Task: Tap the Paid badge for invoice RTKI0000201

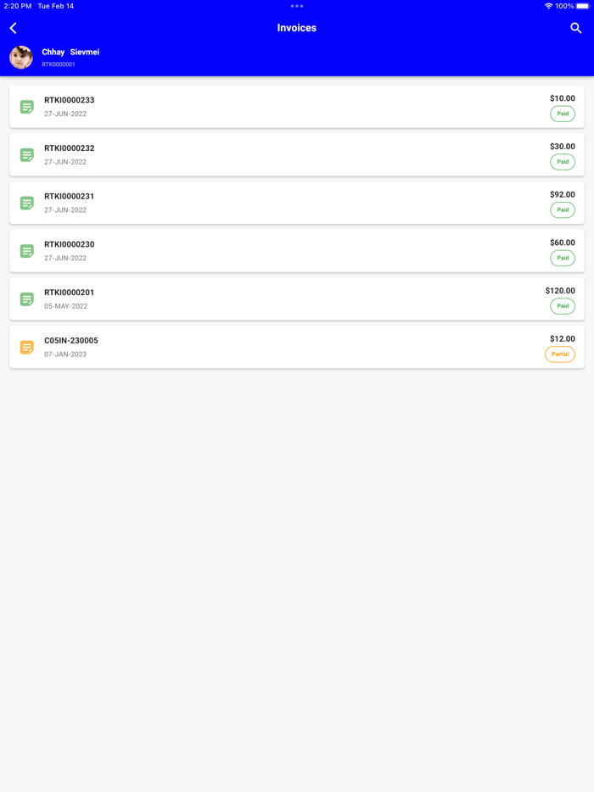Action: (562, 306)
